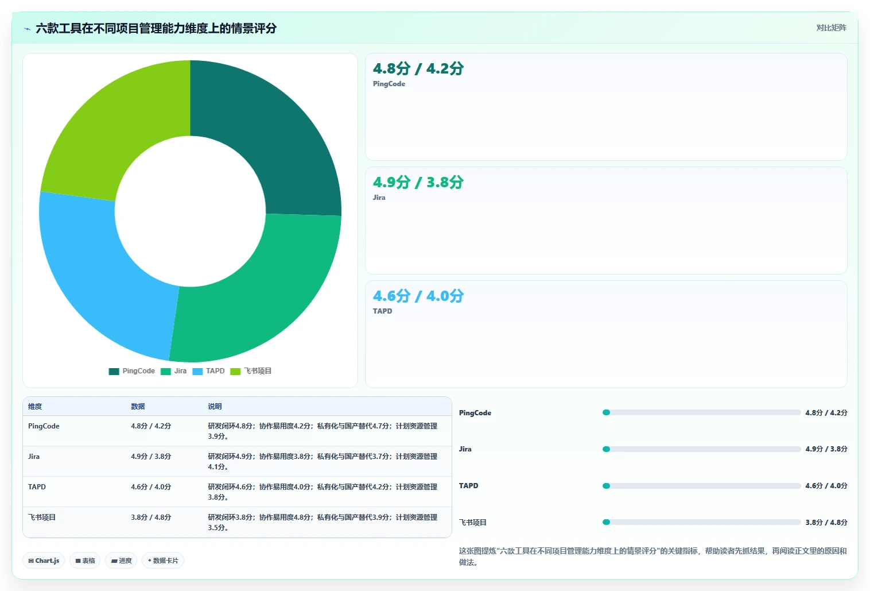Viewport: 870px width, 591px height.
Task: Click the PingCode legend label text
Action: (x=139, y=371)
